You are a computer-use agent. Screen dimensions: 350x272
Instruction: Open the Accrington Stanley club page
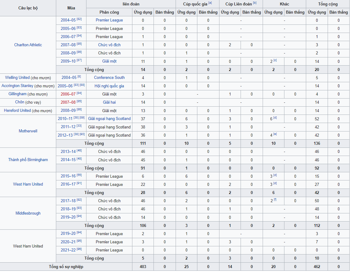pyautogui.click(x=17, y=86)
